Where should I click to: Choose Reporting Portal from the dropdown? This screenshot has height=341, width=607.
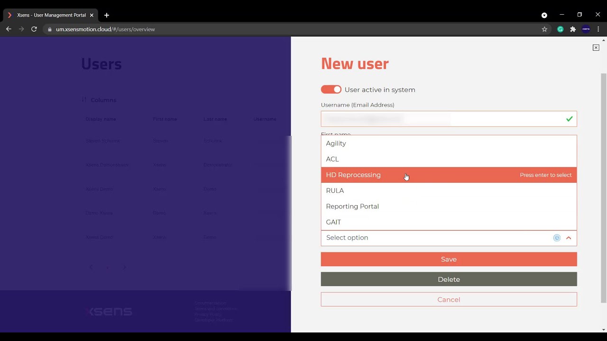coord(449,206)
